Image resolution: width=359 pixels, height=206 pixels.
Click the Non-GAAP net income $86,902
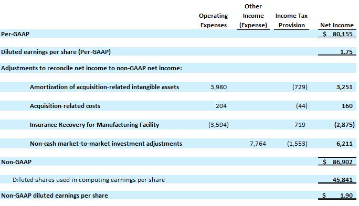coord(337,162)
